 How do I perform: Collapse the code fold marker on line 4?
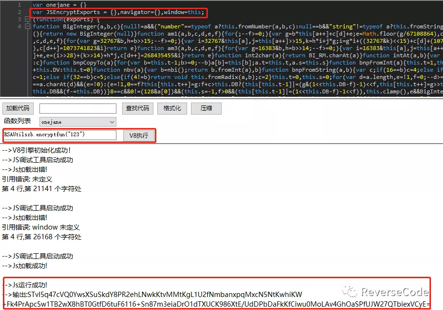[28, 26]
